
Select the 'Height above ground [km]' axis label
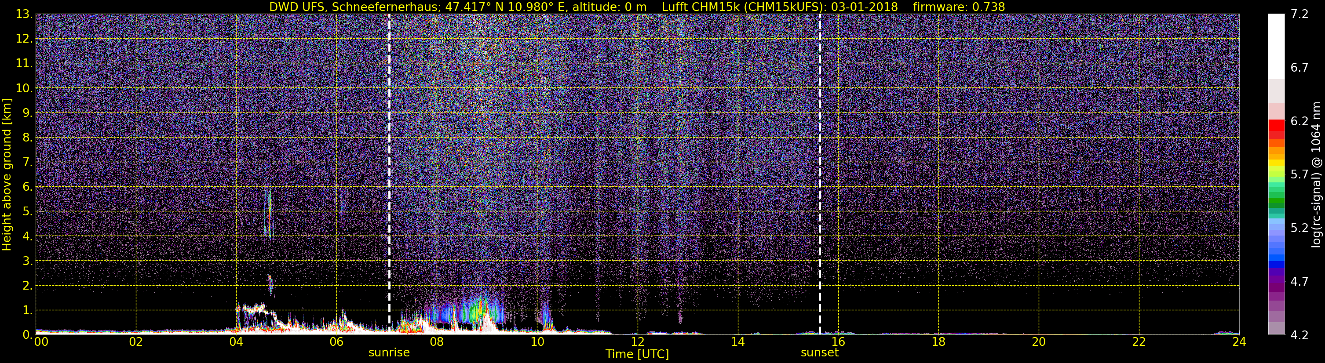click(7, 175)
